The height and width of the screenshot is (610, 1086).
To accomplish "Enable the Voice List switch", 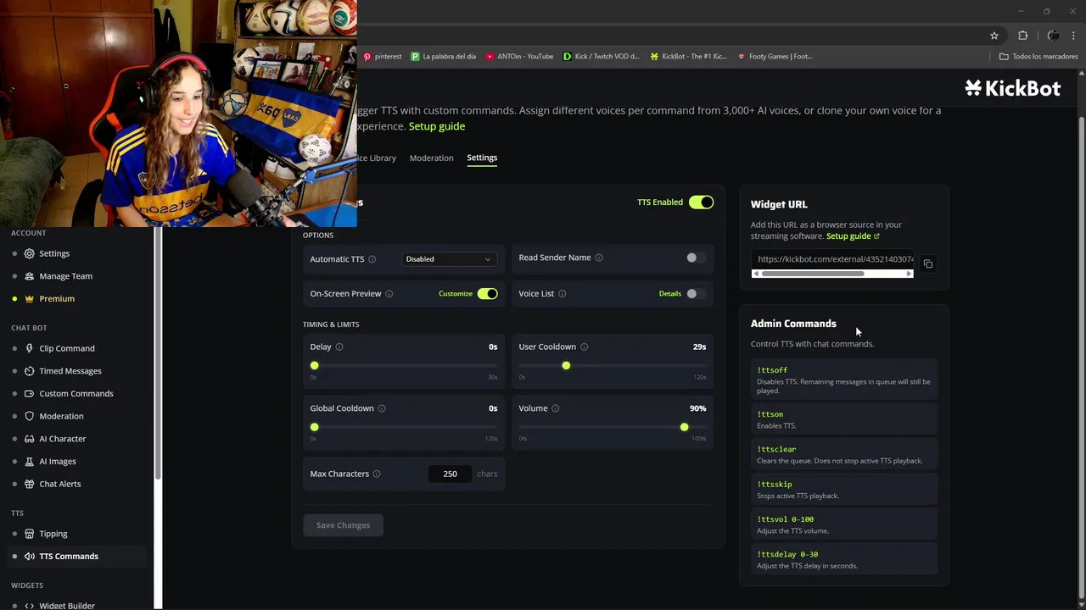I will pyautogui.click(x=696, y=294).
